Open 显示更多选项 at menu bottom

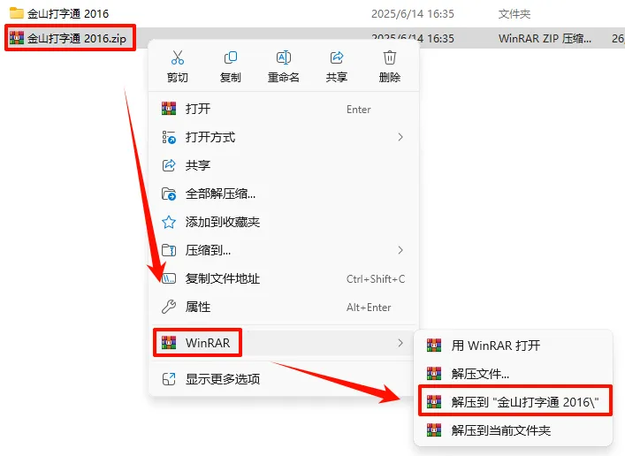point(284,378)
